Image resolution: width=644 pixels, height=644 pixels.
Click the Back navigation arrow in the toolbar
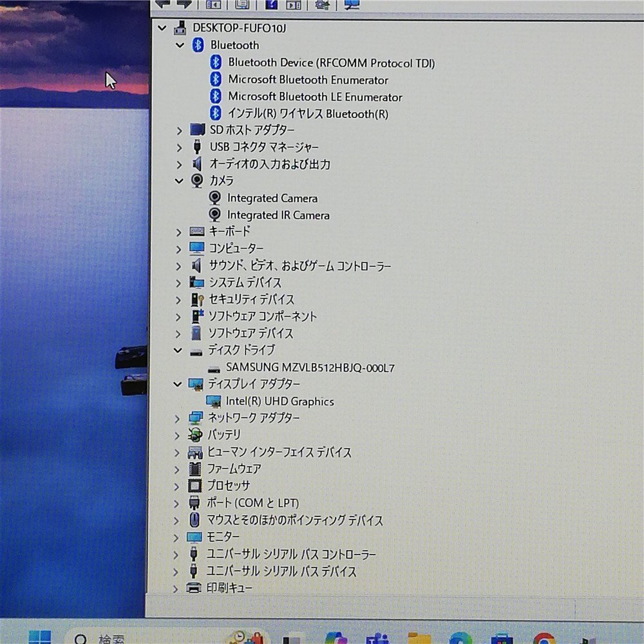tap(162, 5)
